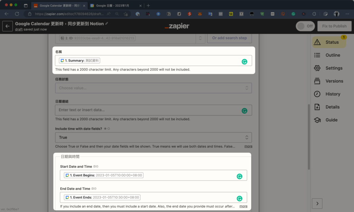Open the browser extensions puzzle icon
The image size is (354, 212).
click(x=314, y=14)
